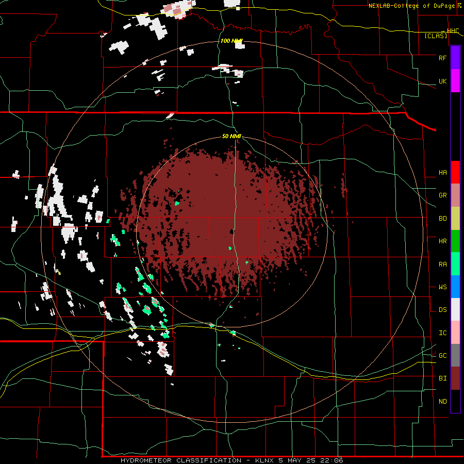Click the dusty pink GR legend swatch
The width and height of the screenshot is (464, 464).
click(455, 195)
